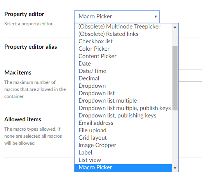This screenshot has height=190, width=202.
Task: Pick Decimal from the editor list
Action: point(123,78)
